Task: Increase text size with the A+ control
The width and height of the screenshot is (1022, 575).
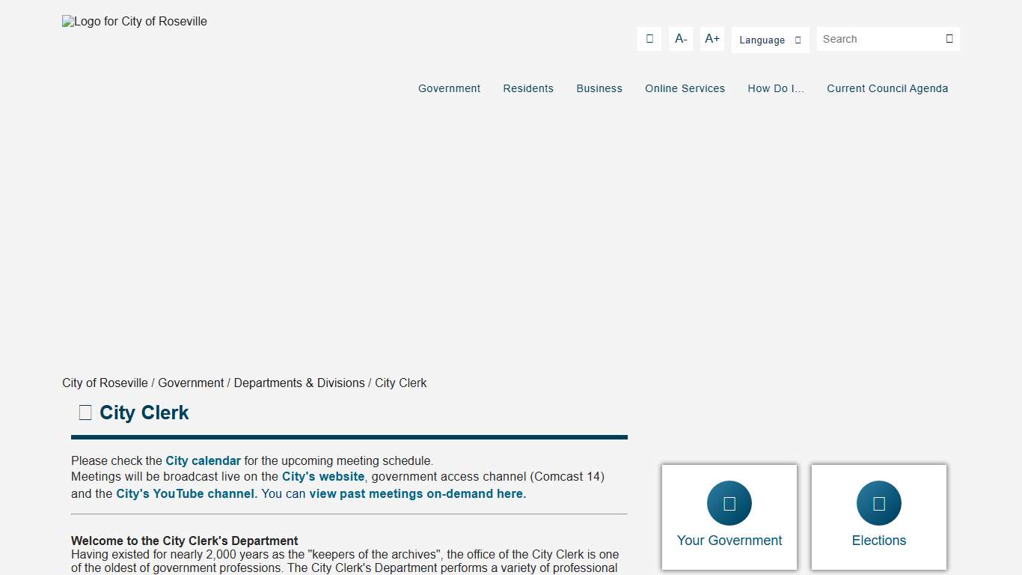Action: tap(712, 38)
